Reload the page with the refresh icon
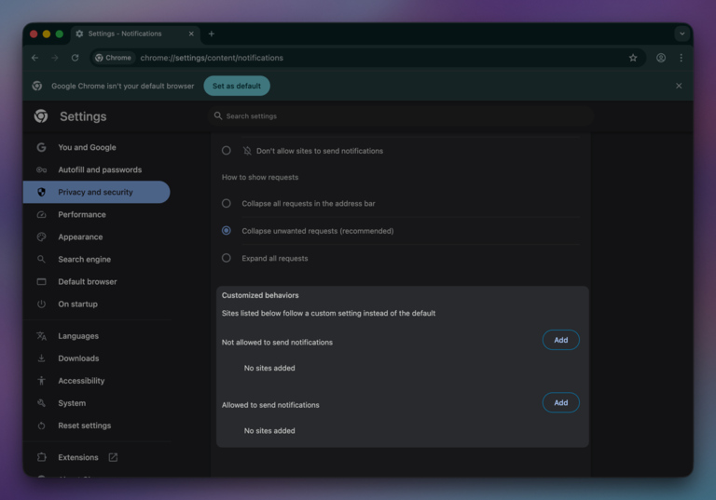The image size is (716, 500). (x=75, y=58)
